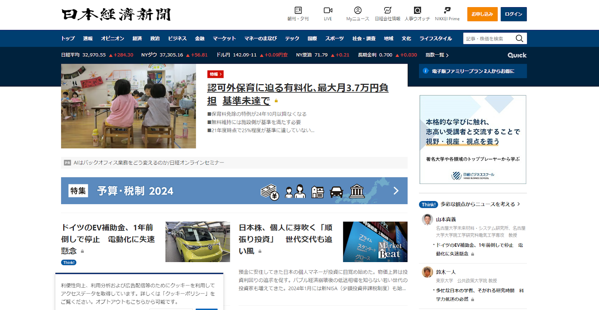Click summary bullet 保育料免除の特例が24年10月以降なくなる
The image size is (599, 310).
(257, 114)
